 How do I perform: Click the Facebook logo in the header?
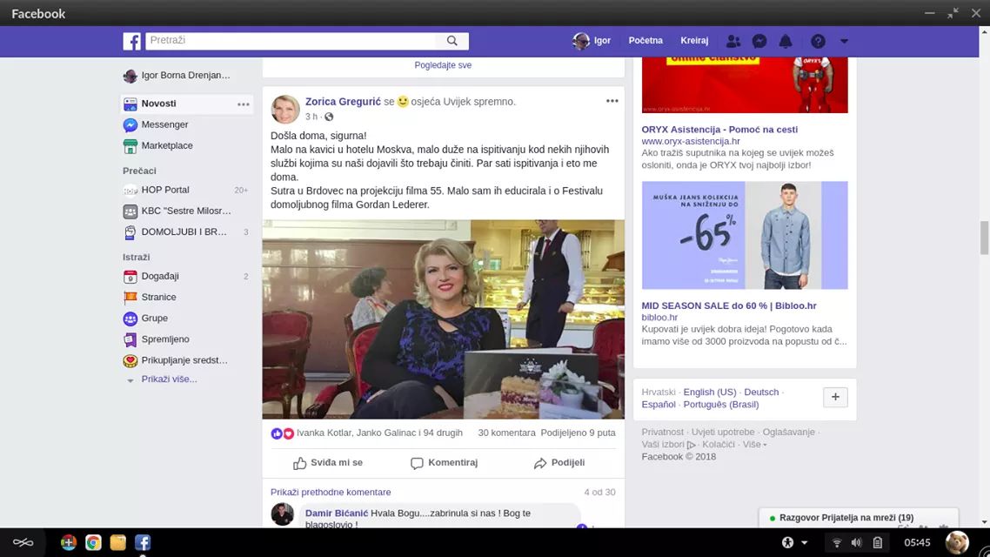pos(131,41)
